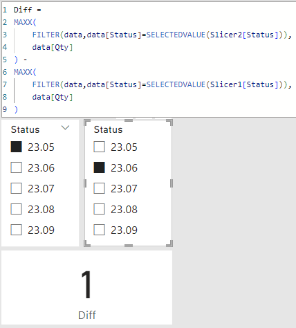
Task: Click the left slicer Status header text
Action: click(x=25, y=129)
